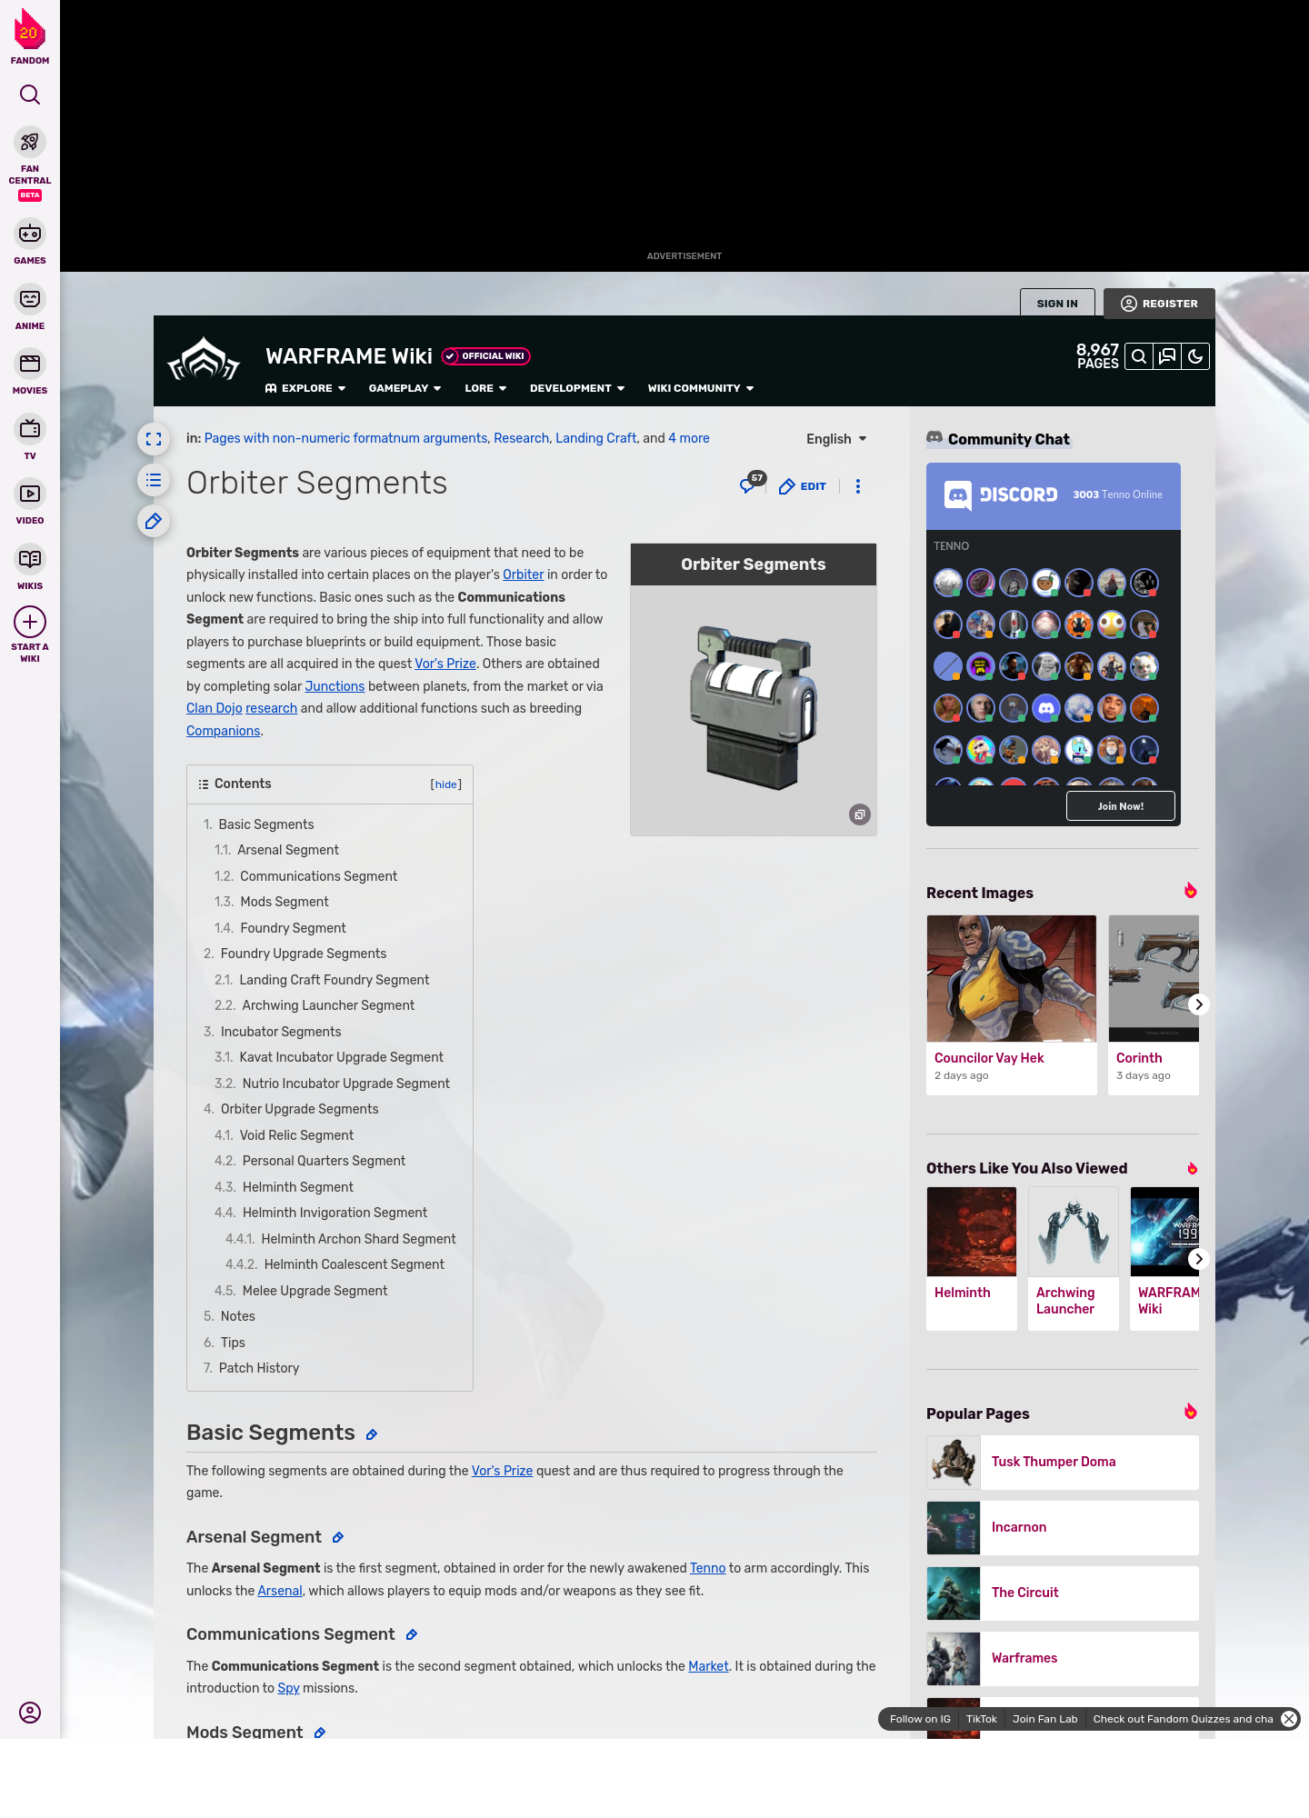Open the user profile icon in sidebar
Image resolution: width=1309 pixels, height=1818 pixels.
coord(30,1713)
